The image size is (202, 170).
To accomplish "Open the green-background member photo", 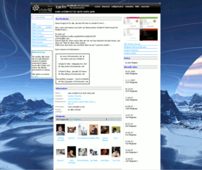I will tap(116, 129).
